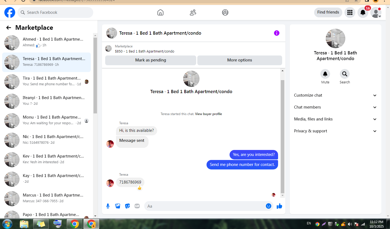Click 'Send me phone number for contact.' message

pos(242,165)
